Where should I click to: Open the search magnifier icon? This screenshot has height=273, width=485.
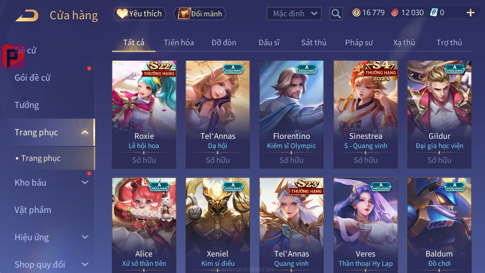[x=336, y=14]
